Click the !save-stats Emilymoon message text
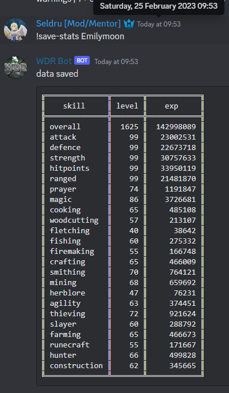229x393 pixels. (80, 36)
